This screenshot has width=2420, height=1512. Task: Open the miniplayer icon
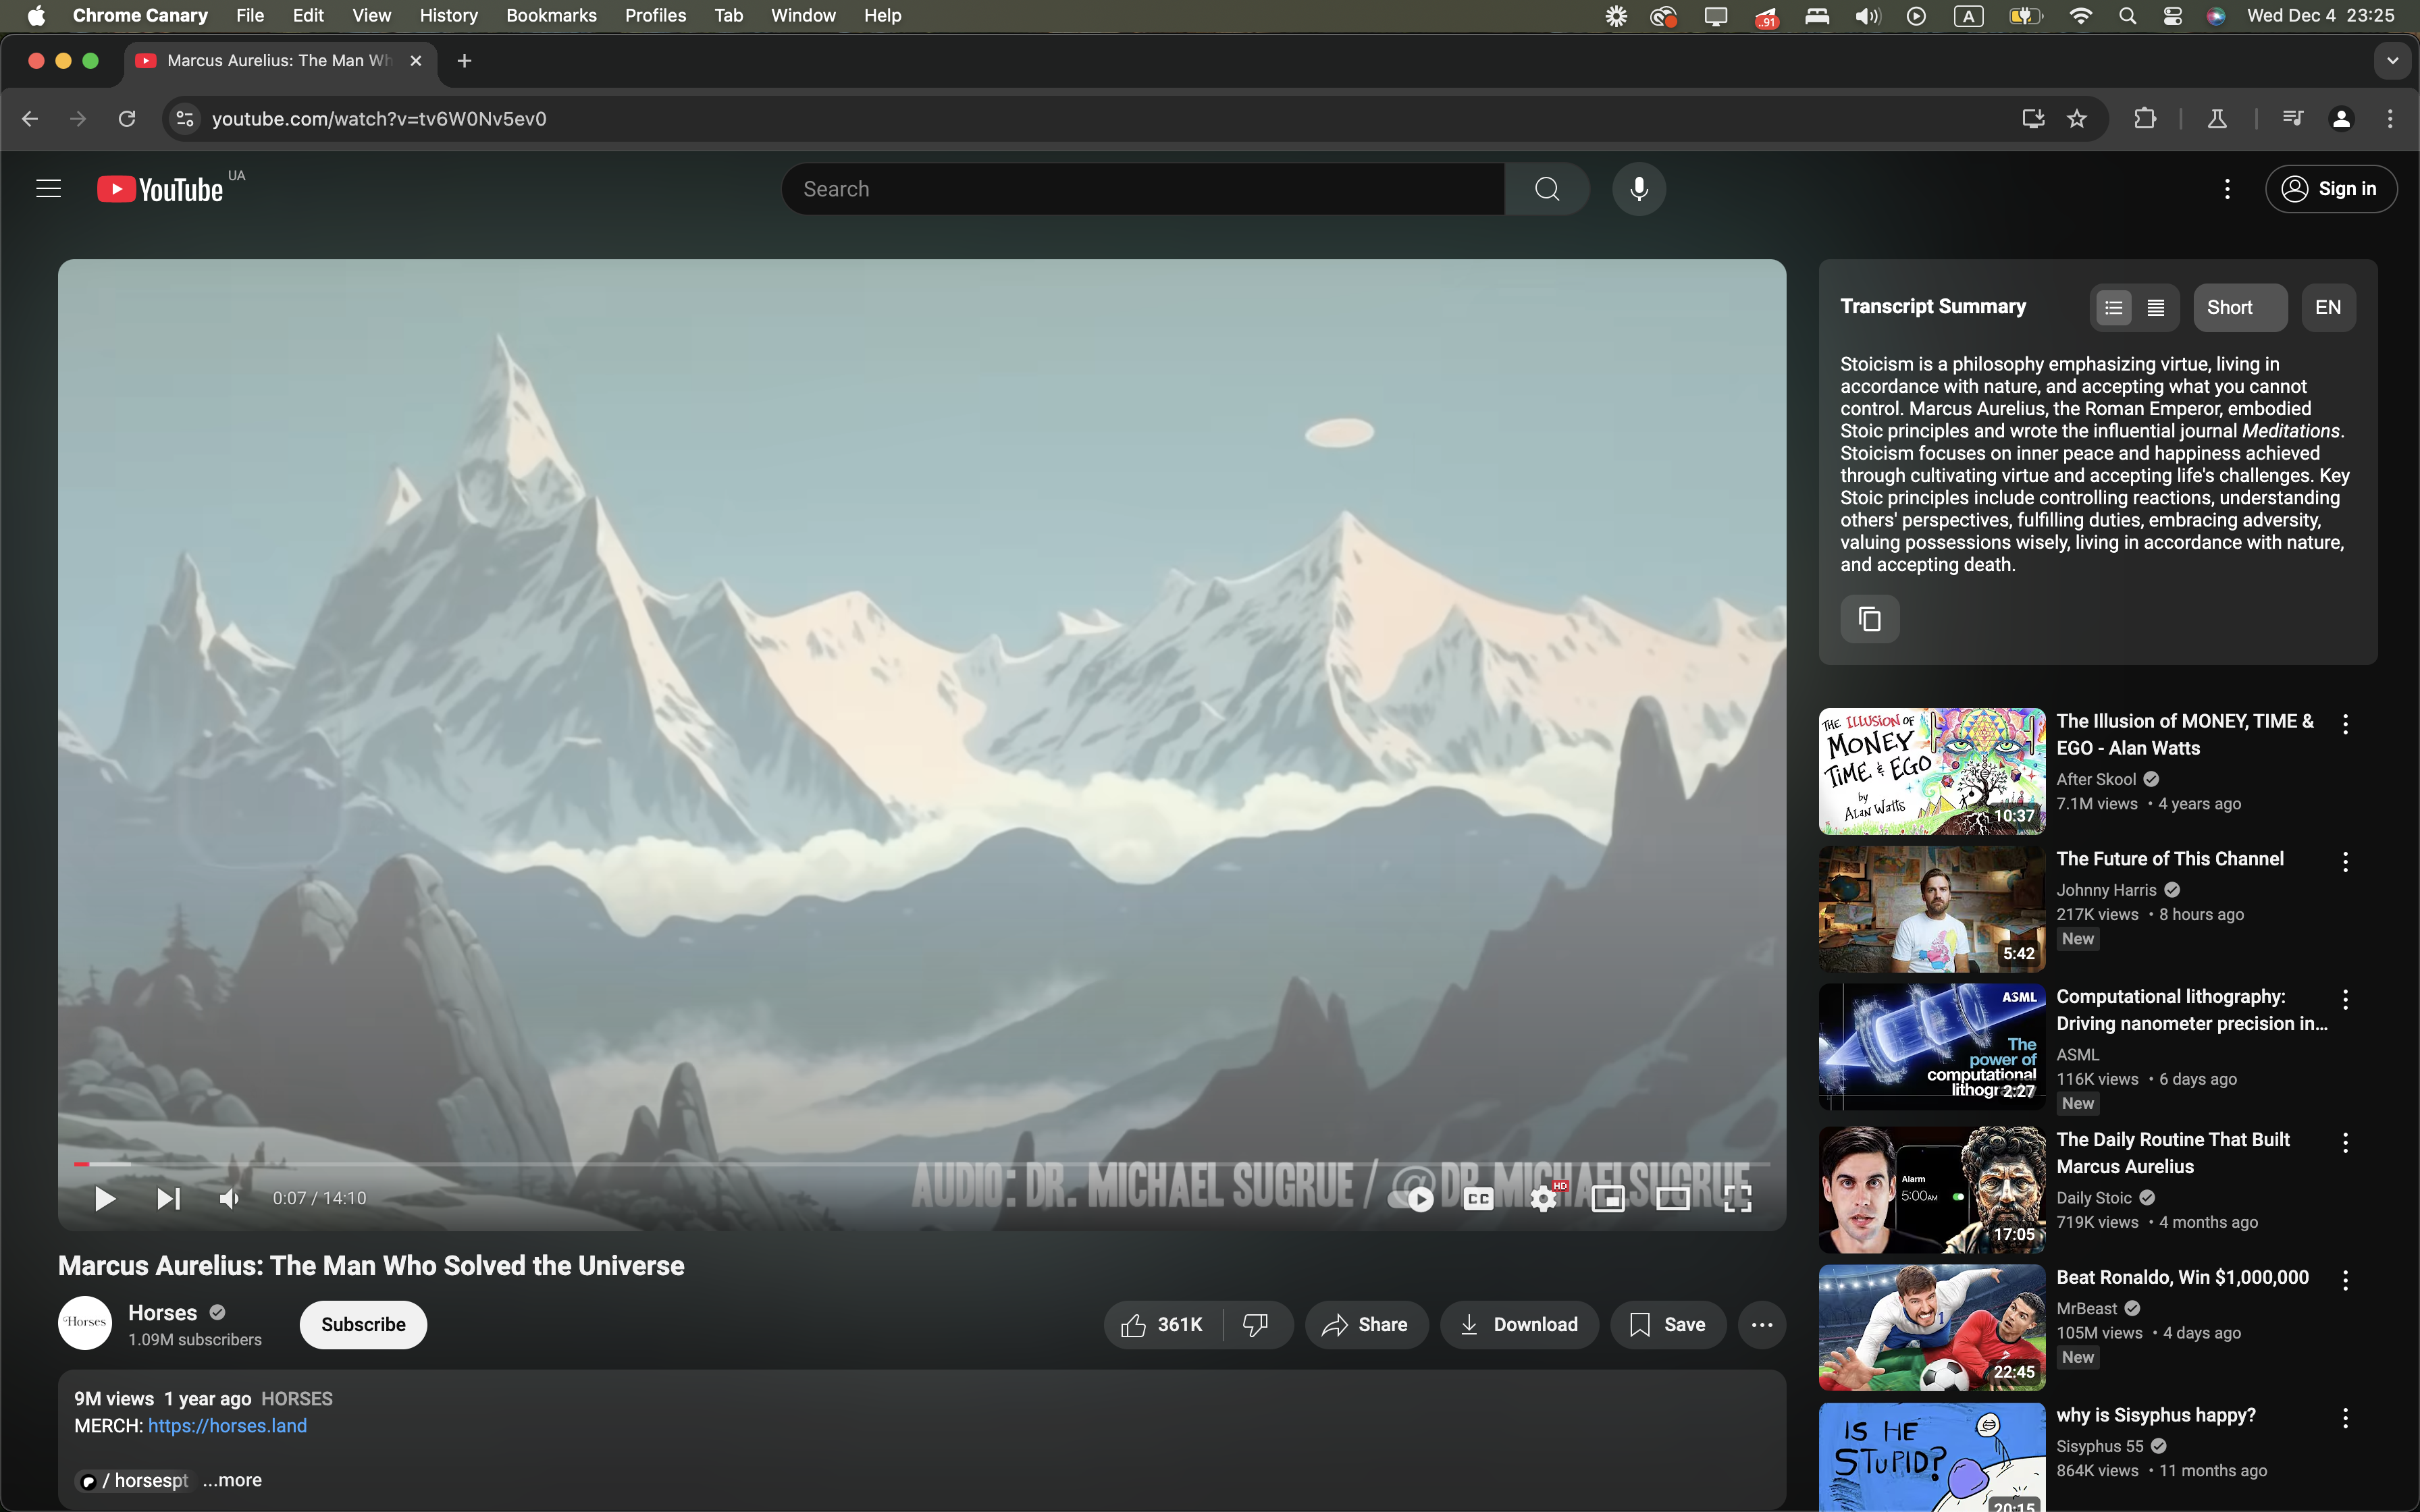click(1607, 1198)
